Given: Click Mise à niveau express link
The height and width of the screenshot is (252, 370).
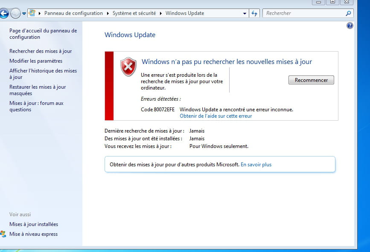Looking at the screenshot, I should (34, 234).
